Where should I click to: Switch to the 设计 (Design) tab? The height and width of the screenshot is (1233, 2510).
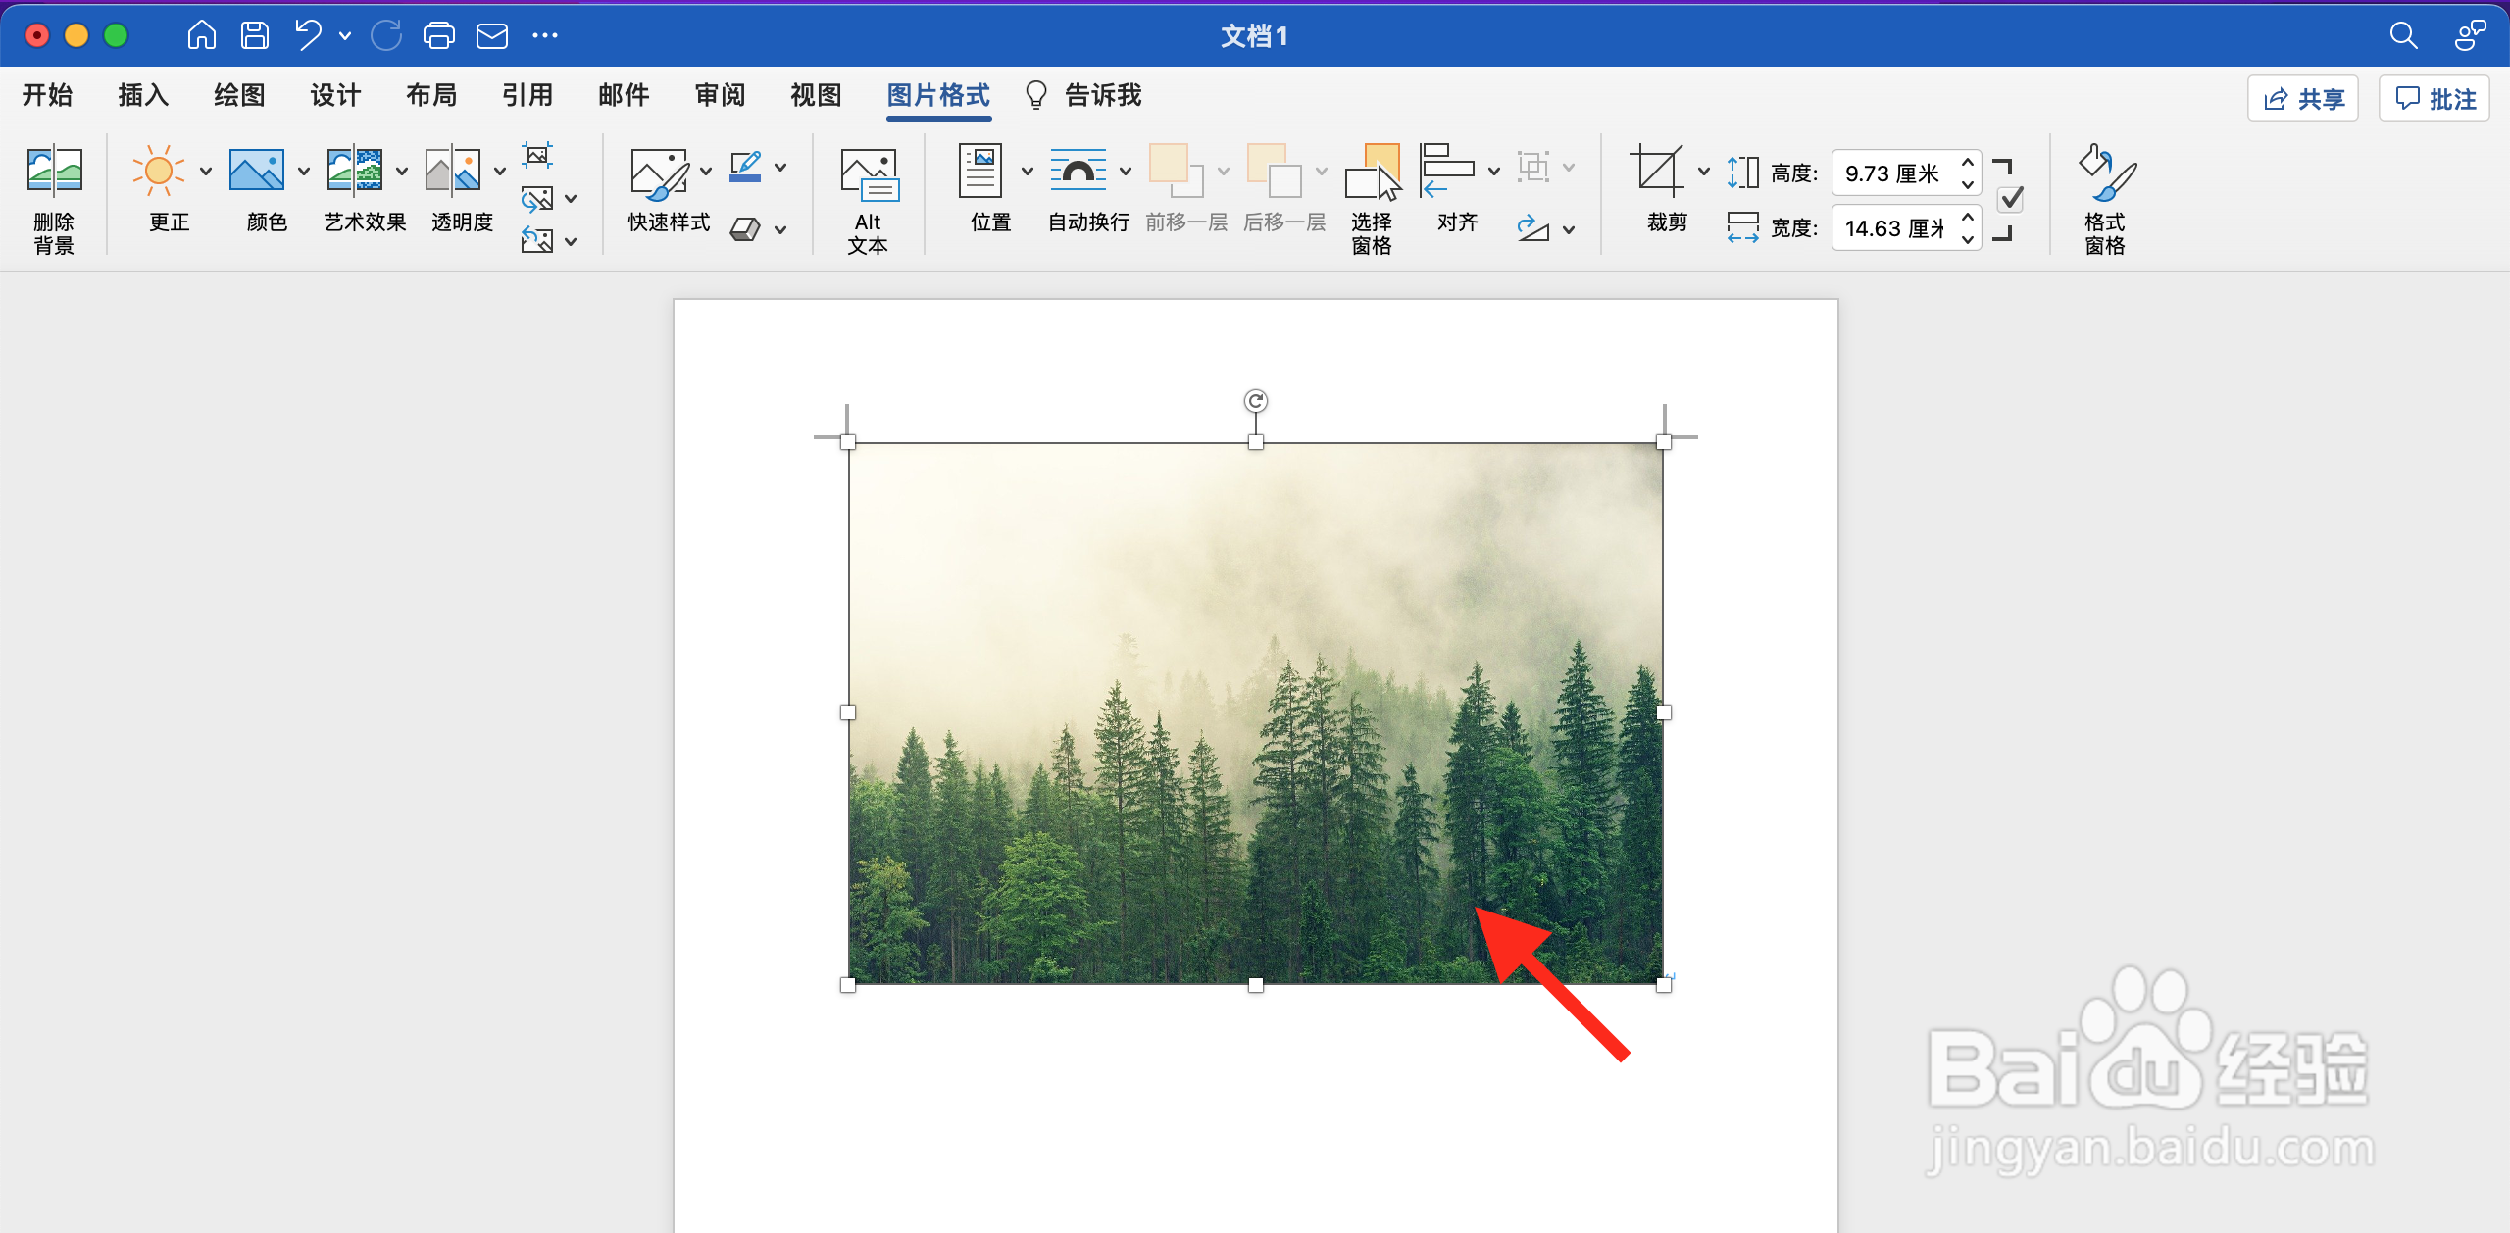pyautogui.click(x=336, y=95)
